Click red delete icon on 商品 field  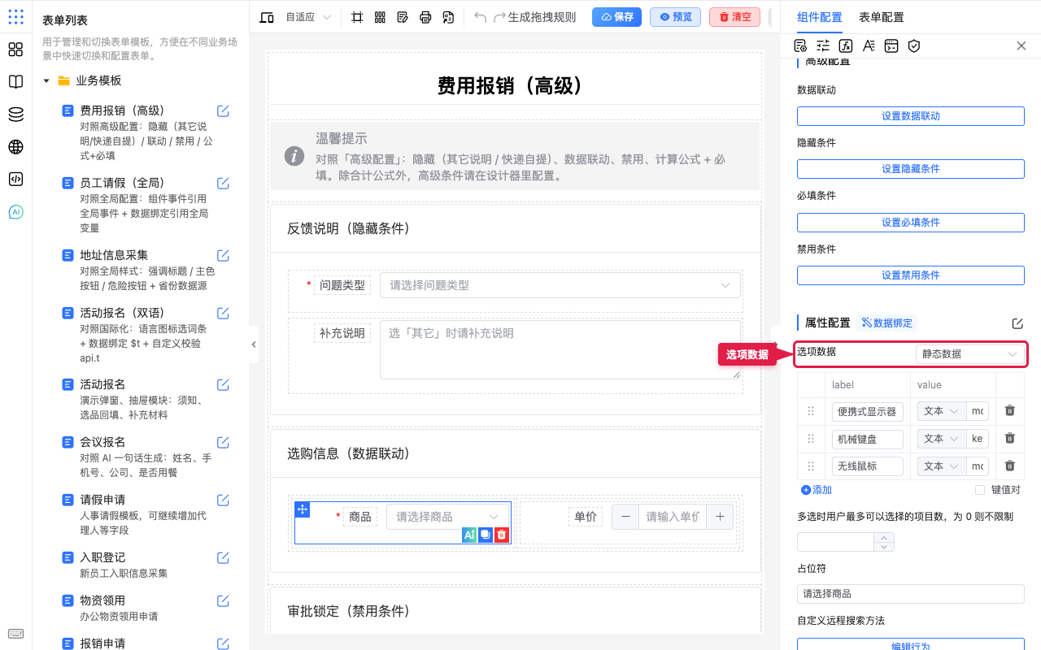tap(502, 535)
